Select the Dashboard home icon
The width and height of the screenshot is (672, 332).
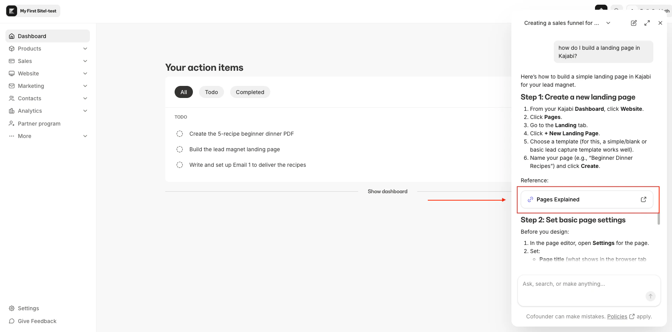[12, 36]
